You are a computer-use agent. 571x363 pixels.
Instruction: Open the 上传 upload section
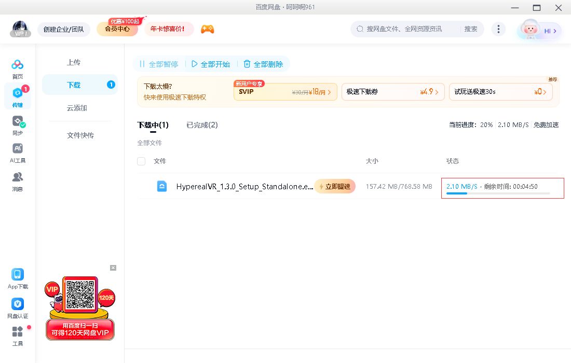(74, 62)
